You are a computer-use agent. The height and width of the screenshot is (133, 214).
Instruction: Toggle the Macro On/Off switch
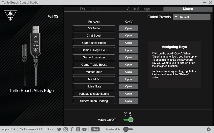click(128, 120)
